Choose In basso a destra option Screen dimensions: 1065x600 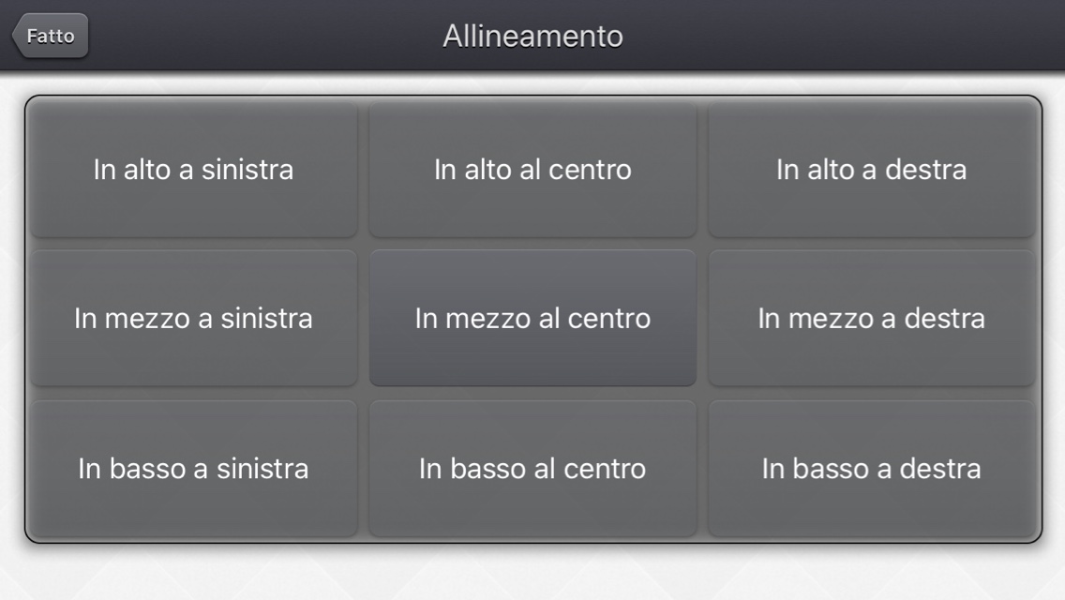[872, 468]
